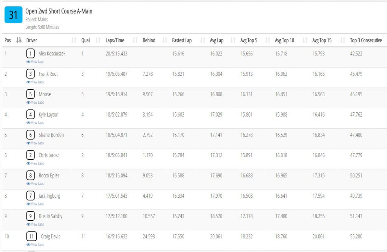Click the Avg Top 10 sort arrows
The image size is (387, 252).
(x=305, y=40)
